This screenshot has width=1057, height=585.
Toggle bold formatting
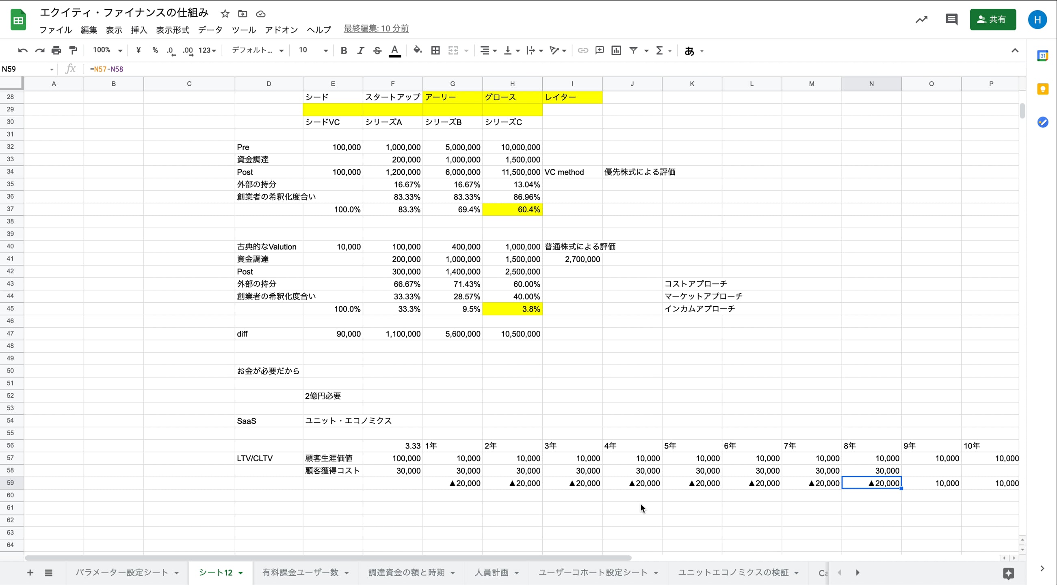pos(344,50)
